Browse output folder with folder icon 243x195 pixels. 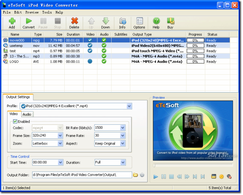coord(135,175)
